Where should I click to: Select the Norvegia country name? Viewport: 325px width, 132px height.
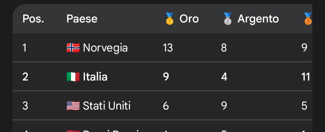pos(105,48)
